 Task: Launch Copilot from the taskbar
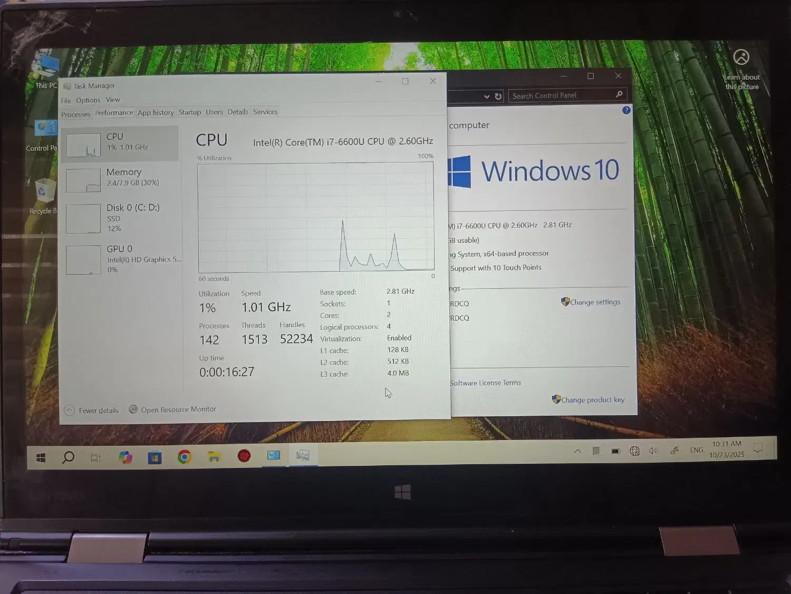126,457
